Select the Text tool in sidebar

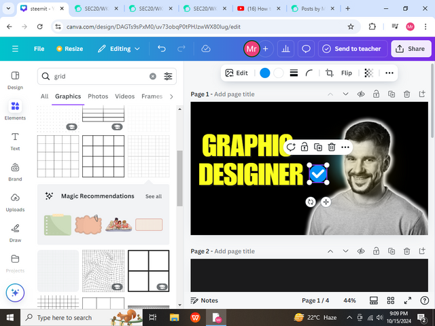[15, 141]
